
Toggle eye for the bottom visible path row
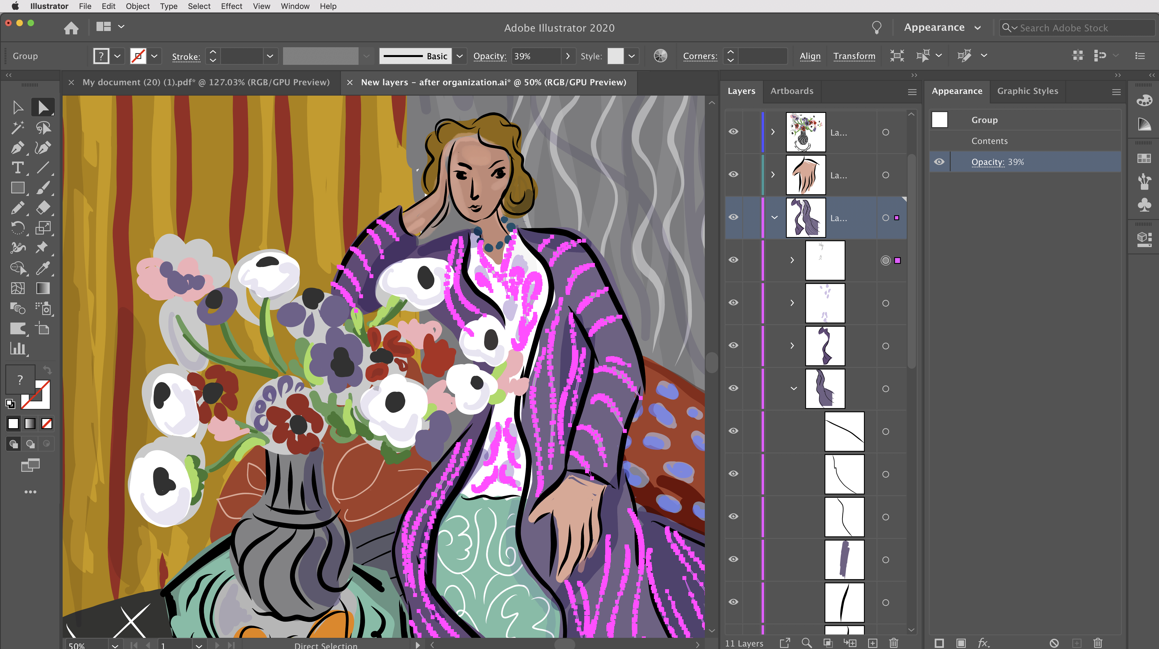click(x=733, y=602)
